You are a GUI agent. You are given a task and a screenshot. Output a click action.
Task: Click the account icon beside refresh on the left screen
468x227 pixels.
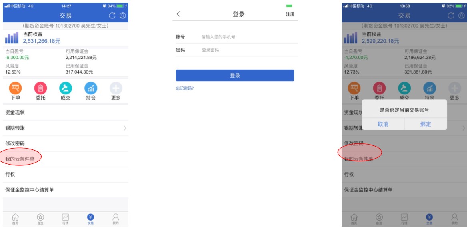123,16
